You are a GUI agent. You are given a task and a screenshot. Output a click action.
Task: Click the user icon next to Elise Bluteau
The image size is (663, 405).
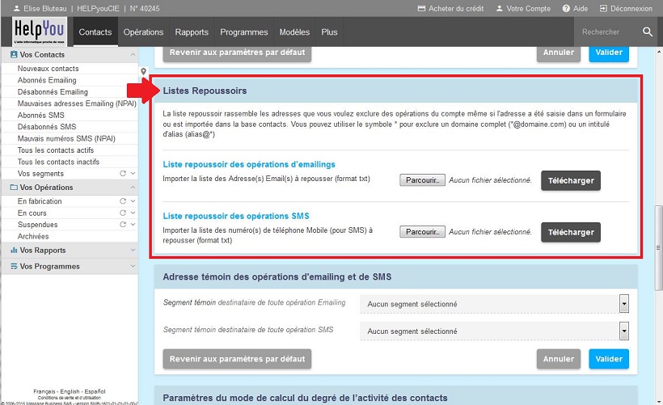pos(17,8)
